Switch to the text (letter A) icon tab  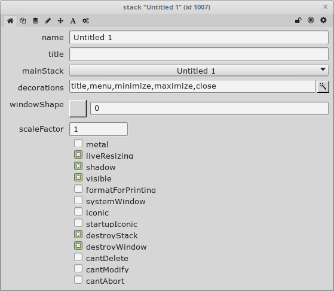pos(73,21)
